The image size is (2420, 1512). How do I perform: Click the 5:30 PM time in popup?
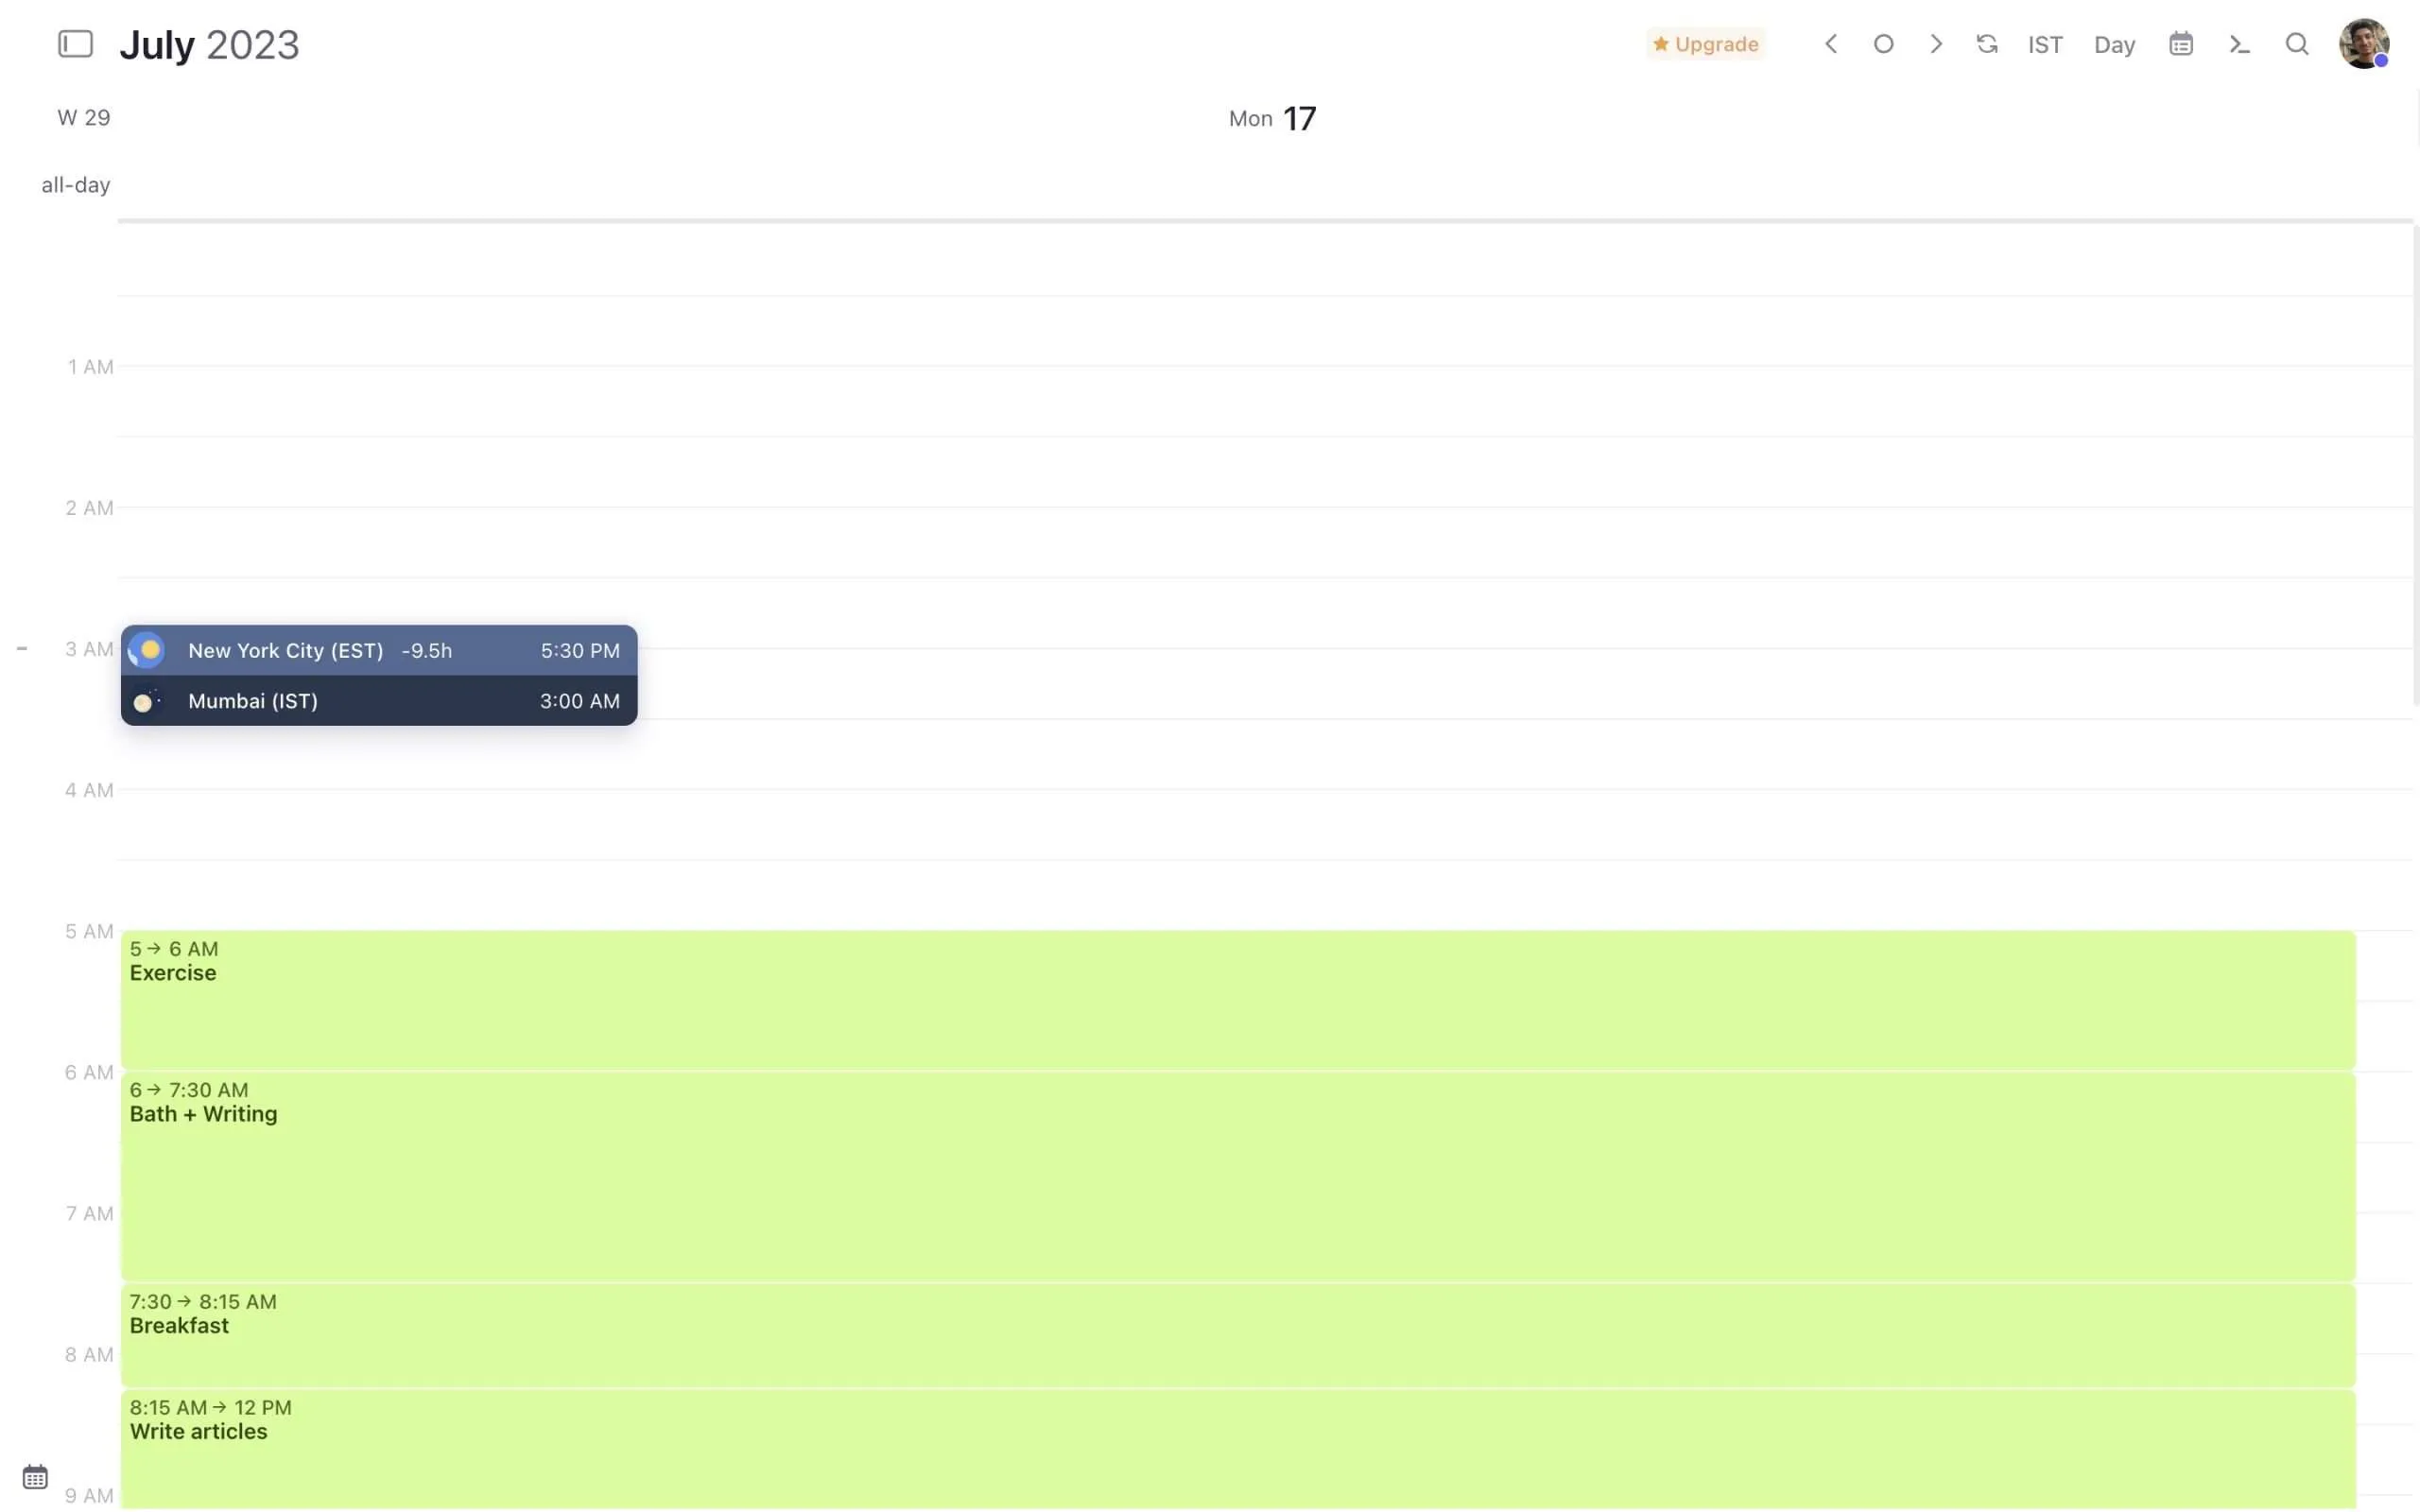point(580,650)
